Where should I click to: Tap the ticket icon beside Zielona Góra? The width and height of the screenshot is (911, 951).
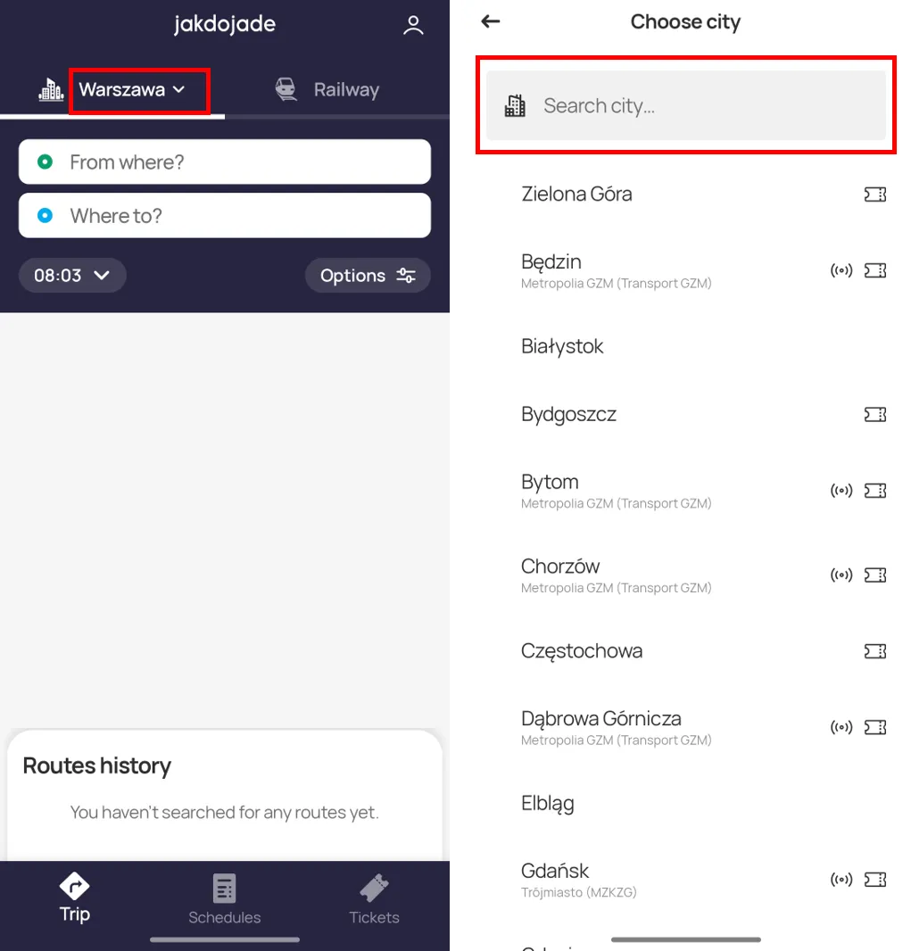[874, 194]
